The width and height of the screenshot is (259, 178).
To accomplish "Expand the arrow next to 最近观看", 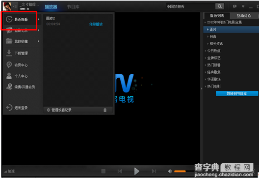I will (39, 19).
